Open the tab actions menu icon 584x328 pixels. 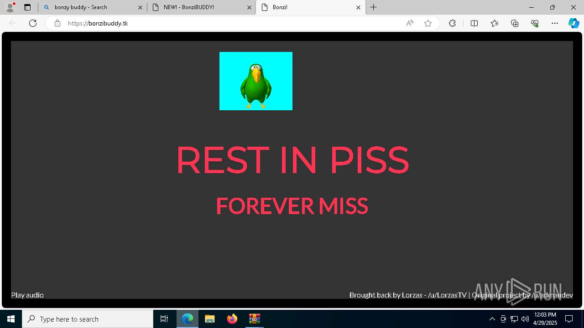27,7
